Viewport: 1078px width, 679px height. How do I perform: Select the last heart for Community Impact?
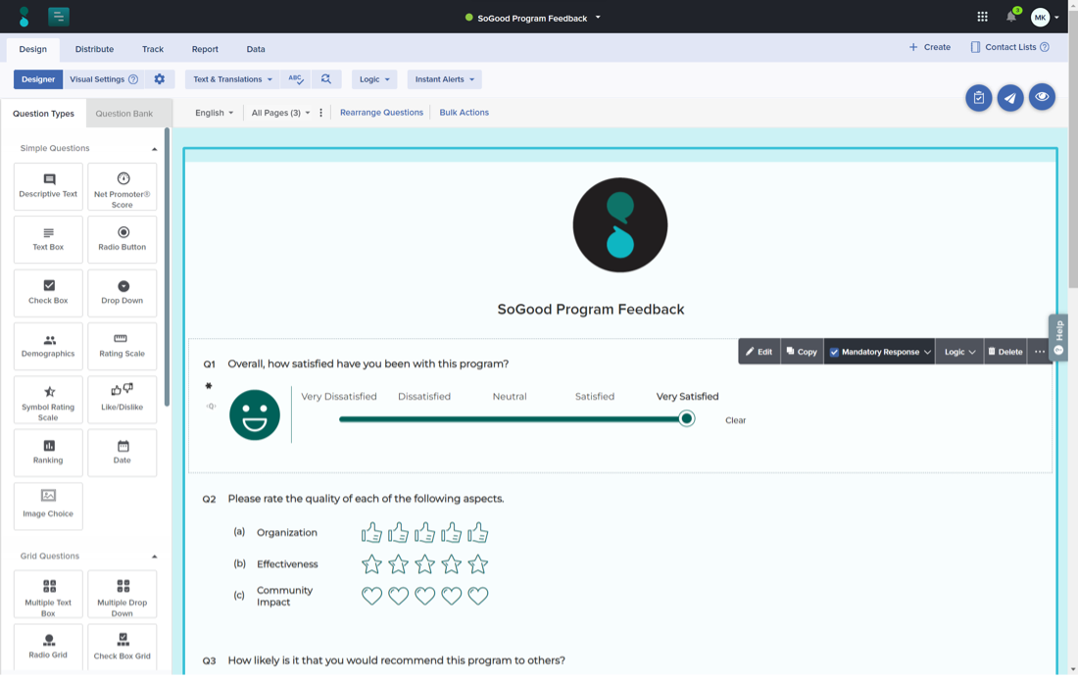[477, 596]
